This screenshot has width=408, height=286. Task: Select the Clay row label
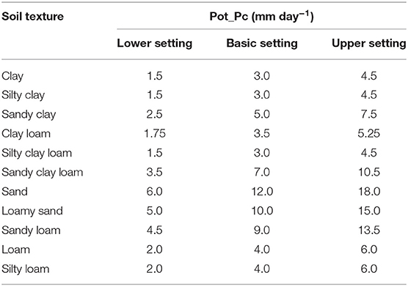tap(12, 76)
